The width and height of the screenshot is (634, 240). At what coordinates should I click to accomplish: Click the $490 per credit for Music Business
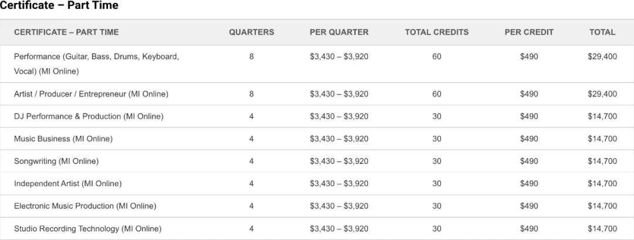pyautogui.click(x=529, y=139)
